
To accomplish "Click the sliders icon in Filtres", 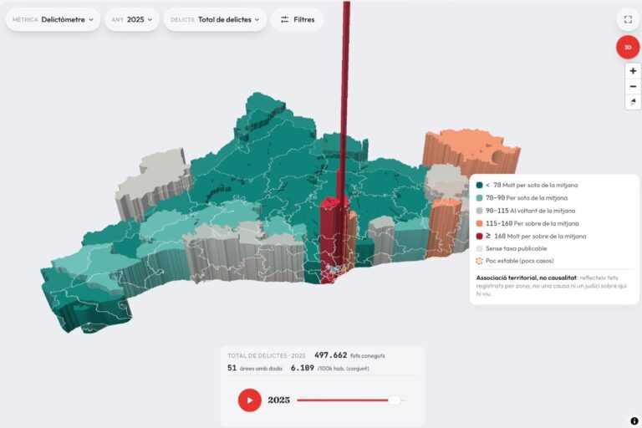I will pyautogui.click(x=284, y=19).
